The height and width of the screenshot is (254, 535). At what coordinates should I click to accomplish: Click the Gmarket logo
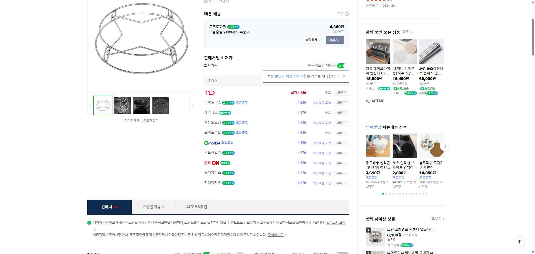coord(212,143)
